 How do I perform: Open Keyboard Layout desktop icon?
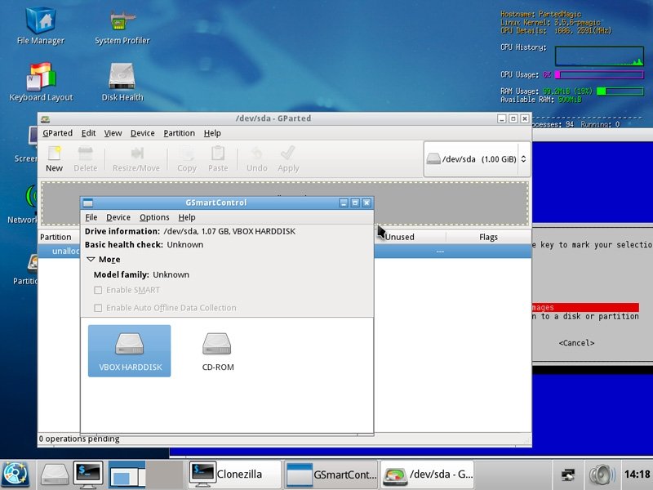click(x=41, y=82)
